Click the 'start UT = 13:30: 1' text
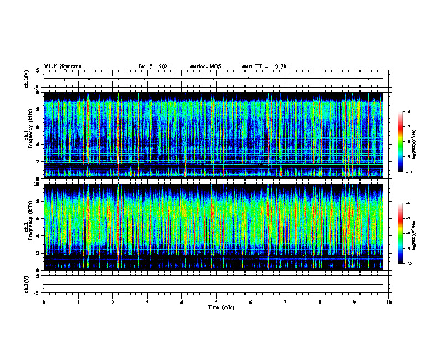438x339 pixels. click(x=267, y=66)
